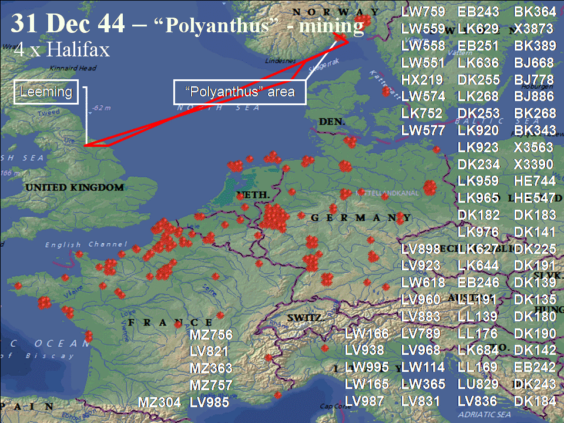Click serial EB251

coord(478,46)
